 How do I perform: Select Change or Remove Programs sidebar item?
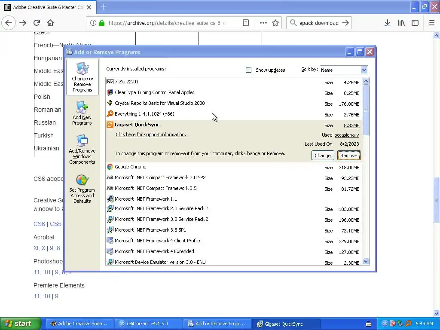[82, 77]
